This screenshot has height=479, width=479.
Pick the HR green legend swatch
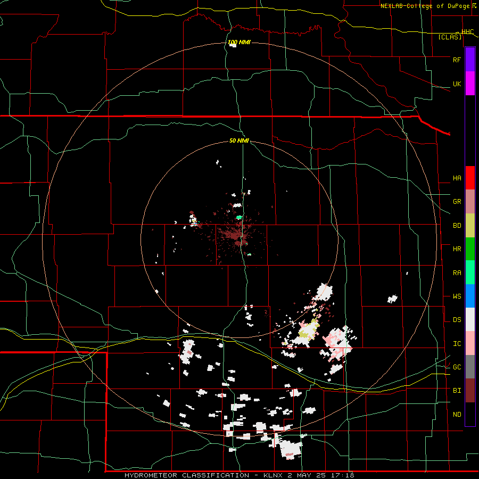click(x=470, y=249)
